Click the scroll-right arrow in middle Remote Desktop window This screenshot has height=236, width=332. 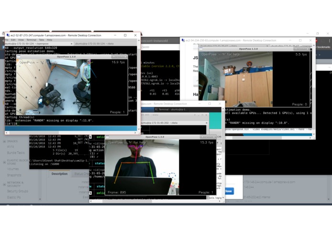(219, 201)
